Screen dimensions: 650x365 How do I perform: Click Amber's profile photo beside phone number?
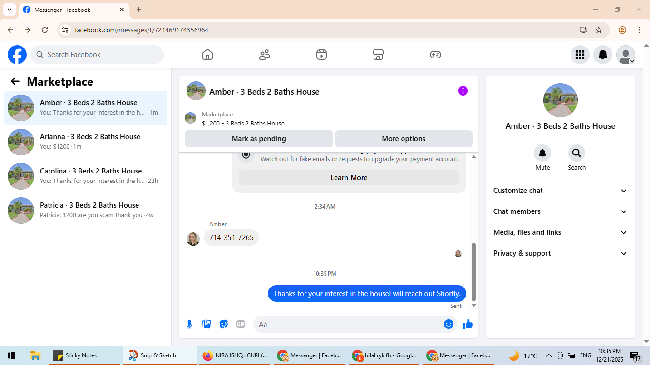(x=193, y=239)
